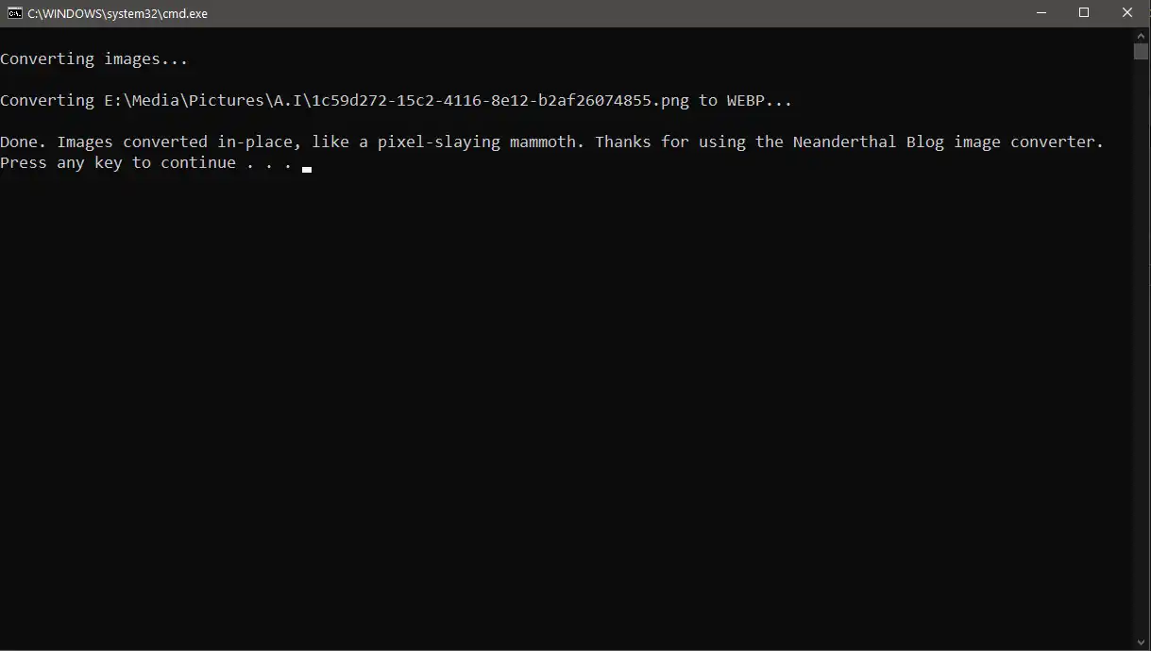Maximize the command prompt window
This screenshot has height=651, width=1151.
1084,13
